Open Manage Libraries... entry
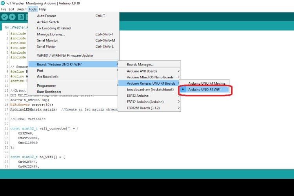The width and height of the screenshot is (294, 196). click(x=74, y=34)
